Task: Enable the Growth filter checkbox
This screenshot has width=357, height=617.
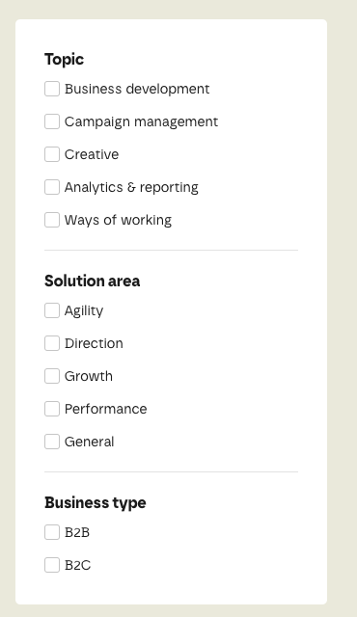Action: pos(52,376)
